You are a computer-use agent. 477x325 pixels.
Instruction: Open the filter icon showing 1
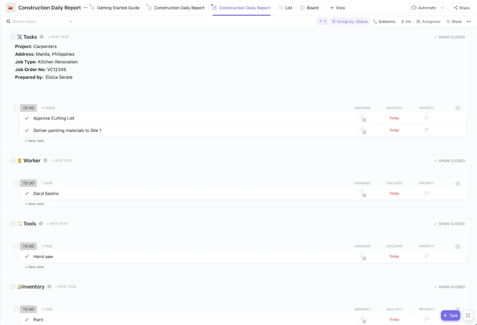click(323, 21)
